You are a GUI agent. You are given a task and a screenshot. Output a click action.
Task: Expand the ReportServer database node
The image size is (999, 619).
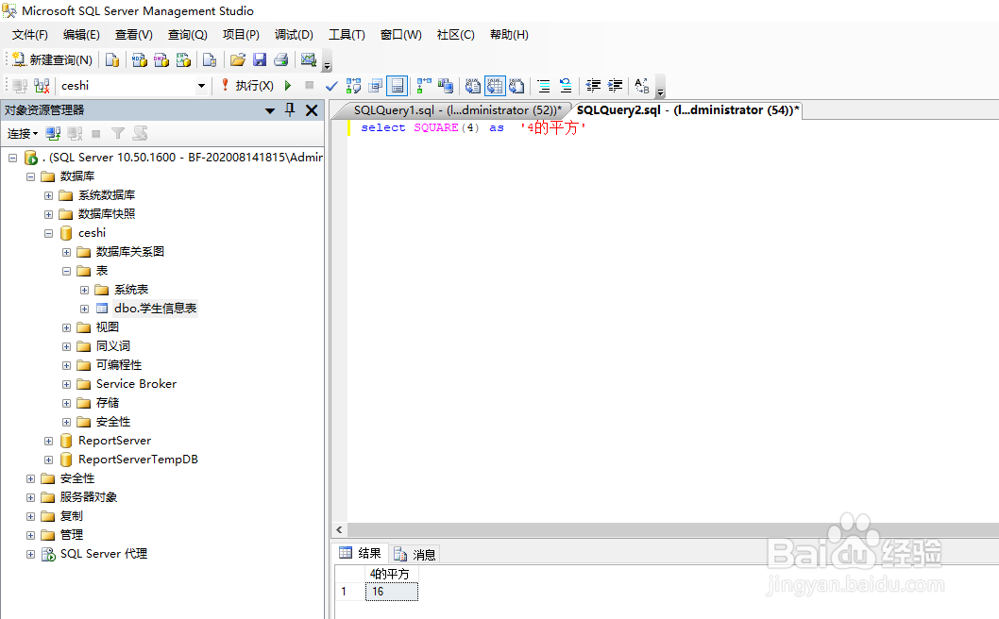[48, 441]
